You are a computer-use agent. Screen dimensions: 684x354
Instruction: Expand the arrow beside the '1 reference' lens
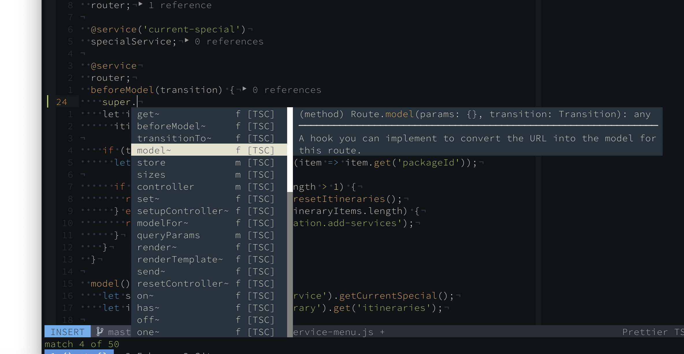point(140,4)
